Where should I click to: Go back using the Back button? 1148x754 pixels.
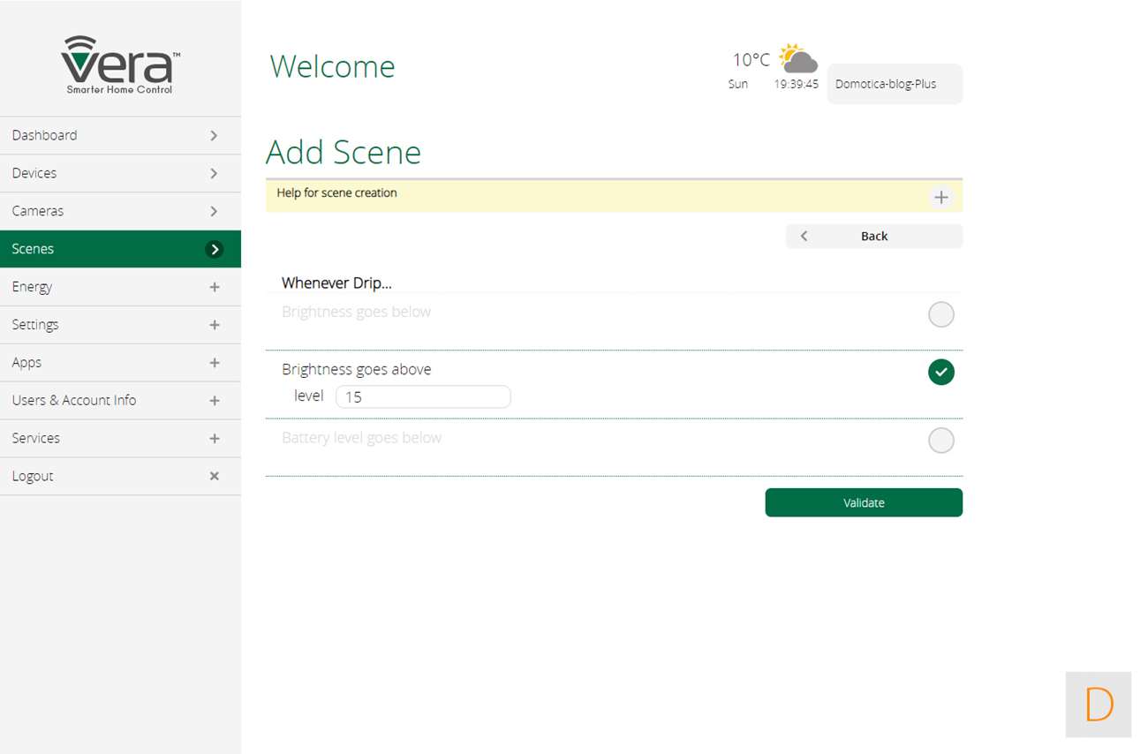[873, 236]
